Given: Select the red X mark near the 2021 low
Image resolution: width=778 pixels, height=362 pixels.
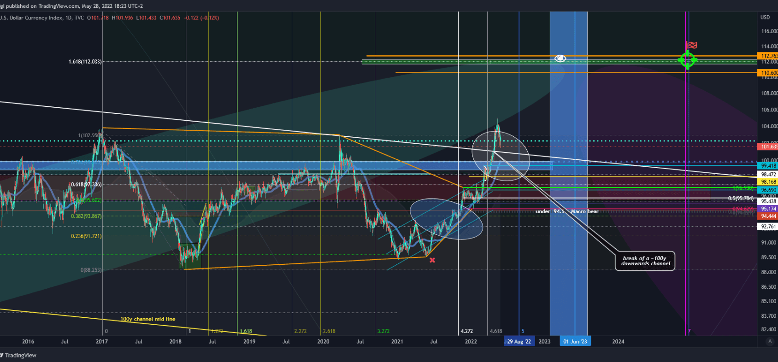Looking at the screenshot, I should (x=432, y=260).
